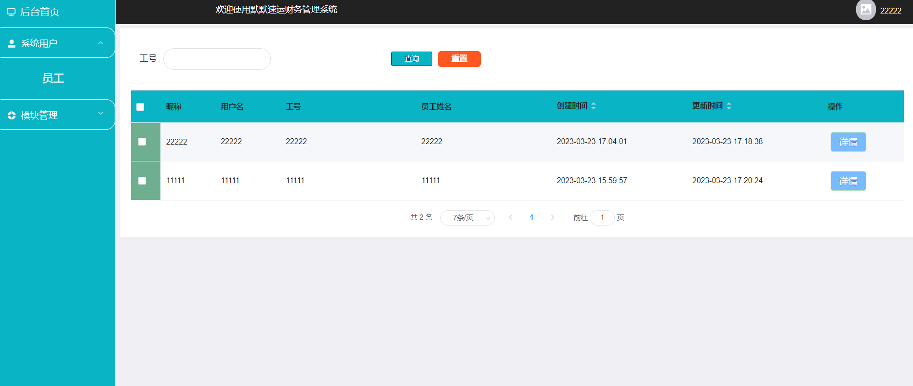This screenshot has width=913, height=386.
Task: Click the 更新时间 column header
Action: pos(707,106)
